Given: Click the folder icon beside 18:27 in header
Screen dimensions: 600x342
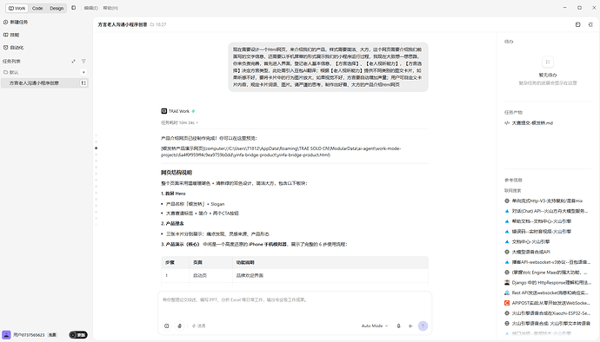Looking at the screenshot, I should (x=152, y=24).
